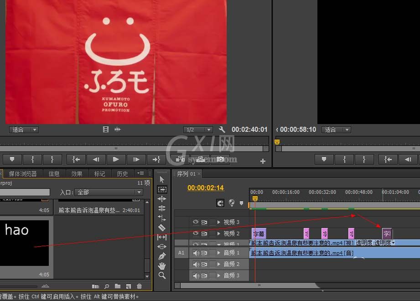Step forward one frame in Source monitor

click(136, 159)
